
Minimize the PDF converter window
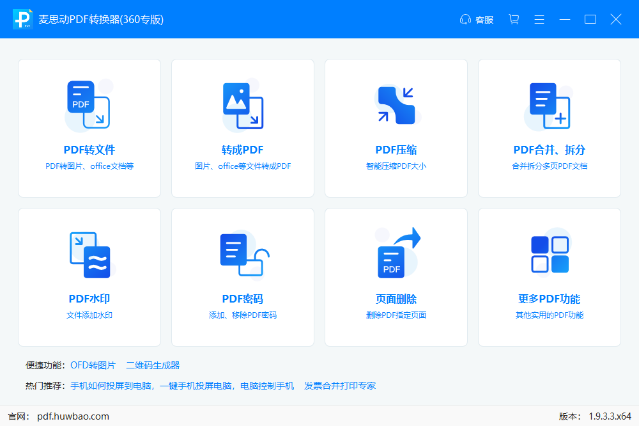565,19
